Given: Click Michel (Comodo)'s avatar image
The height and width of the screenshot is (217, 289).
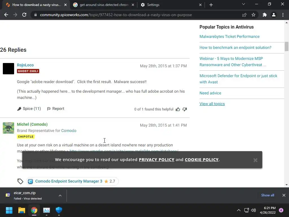Looking at the screenshot, I should [x=8, y=128].
